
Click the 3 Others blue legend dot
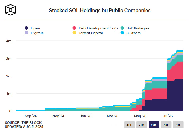coord(122,33)
